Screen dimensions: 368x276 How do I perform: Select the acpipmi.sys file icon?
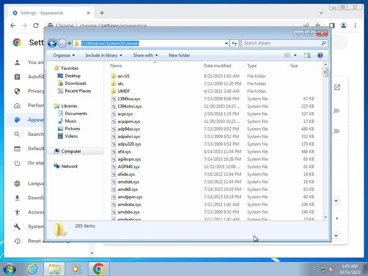[114, 121]
